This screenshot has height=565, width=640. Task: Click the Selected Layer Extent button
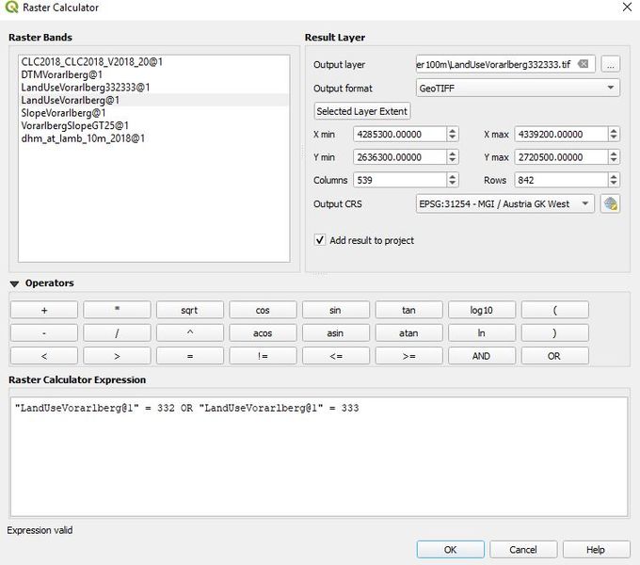pyautogui.click(x=361, y=111)
